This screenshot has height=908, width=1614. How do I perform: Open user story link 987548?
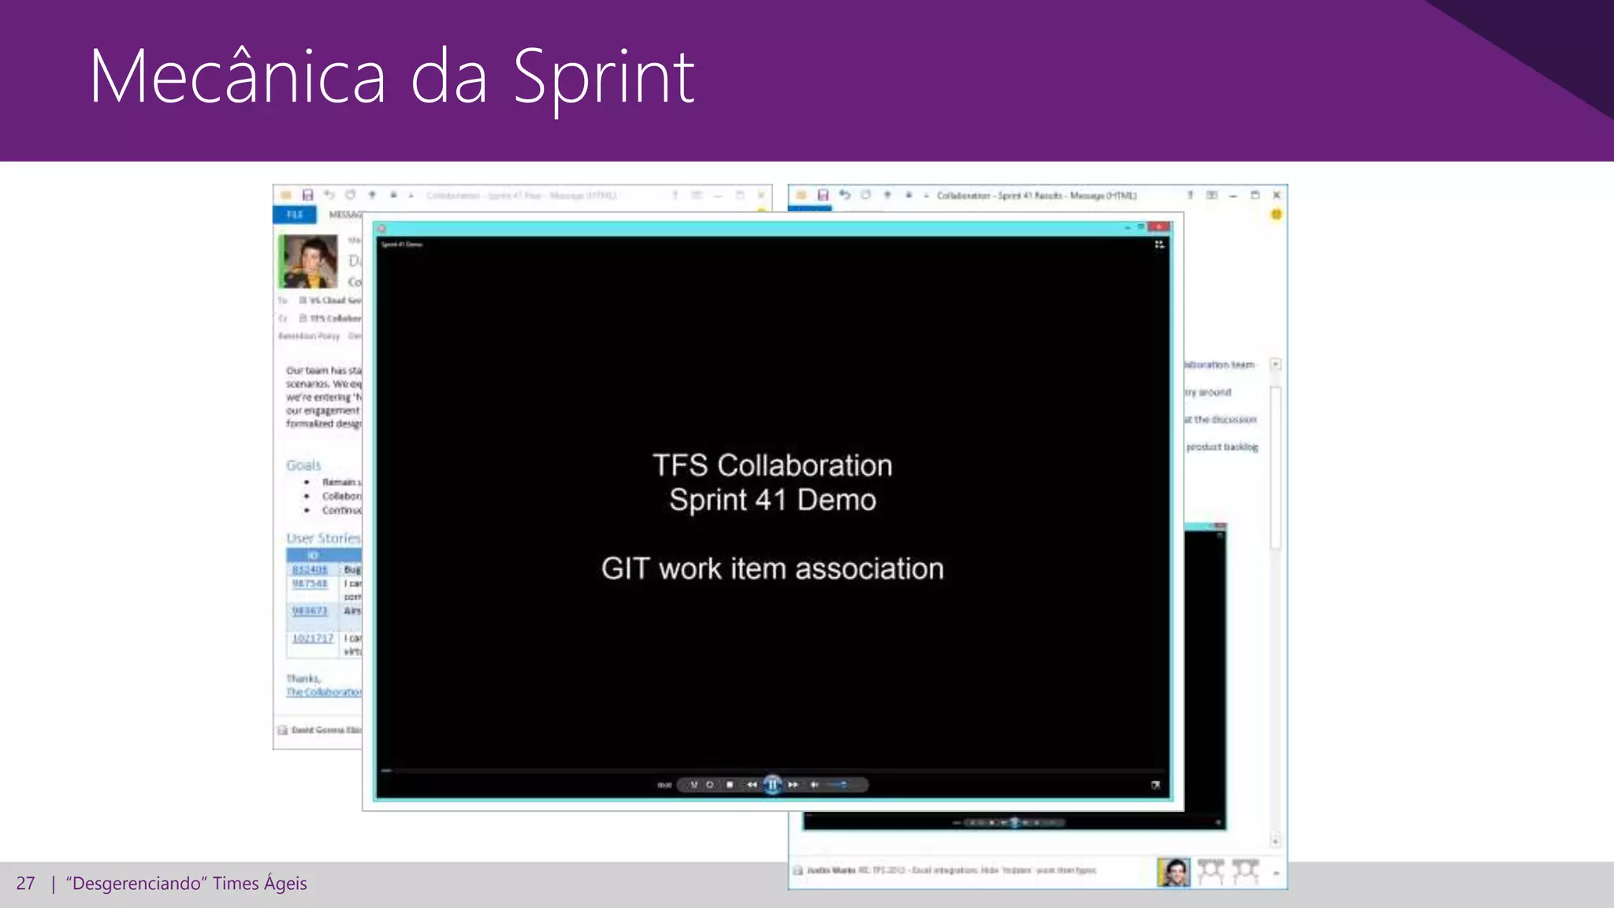310,583
